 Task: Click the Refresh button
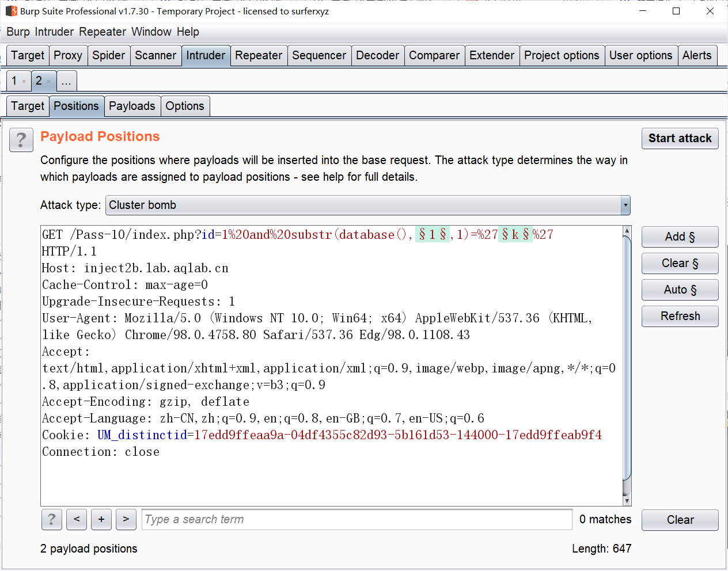pos(680,316)
